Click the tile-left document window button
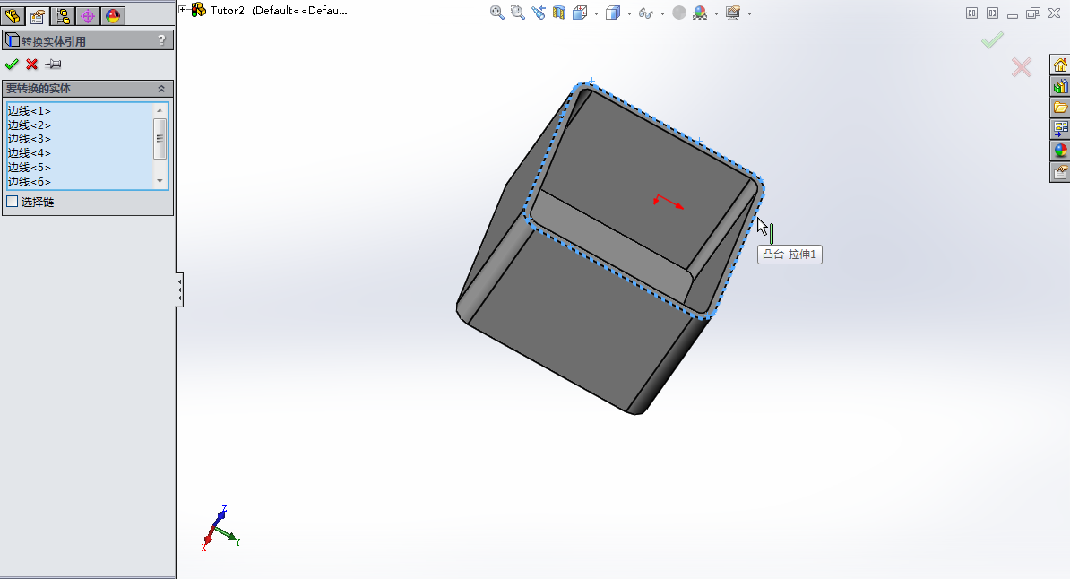Viewport: 1070px width, 579px height. coord(971,13)
